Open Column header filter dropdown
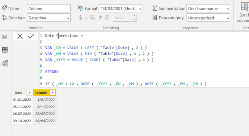Screen dimensions: 249x136 52,93
